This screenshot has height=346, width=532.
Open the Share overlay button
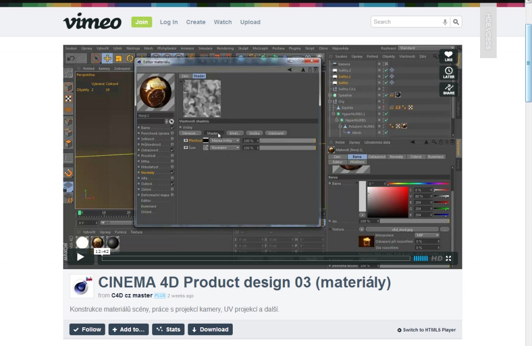point(448,89)
